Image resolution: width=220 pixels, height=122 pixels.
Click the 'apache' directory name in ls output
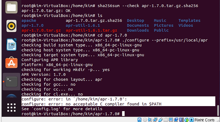coord(29,21)
